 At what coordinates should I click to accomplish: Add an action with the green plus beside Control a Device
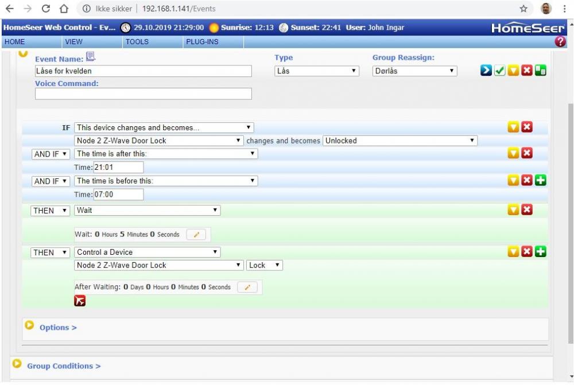pyautogui.click(x=541, y=252)
